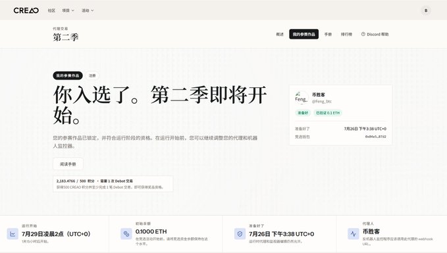Click the chart icon beside 运行开始
Image resolution: width=447 pixels, height=253 pixels.
pyautogui.click(x=13, y=234)
